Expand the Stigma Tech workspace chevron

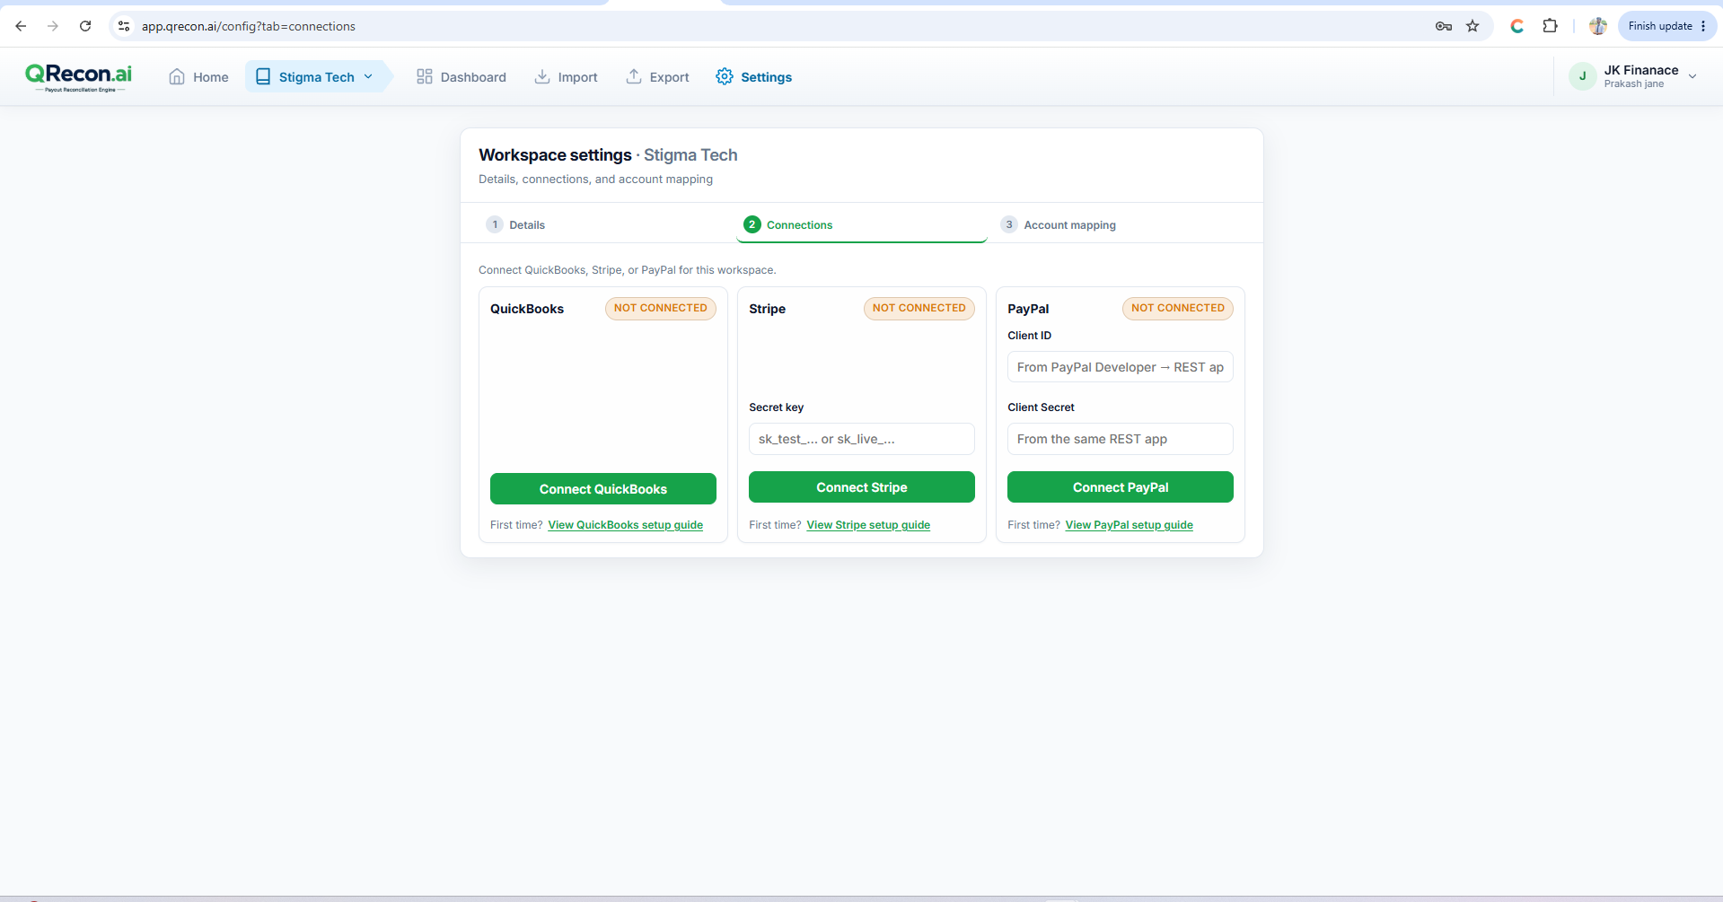tap(368, 77)
